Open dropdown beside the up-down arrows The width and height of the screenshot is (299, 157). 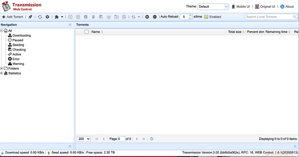point(139,17)
